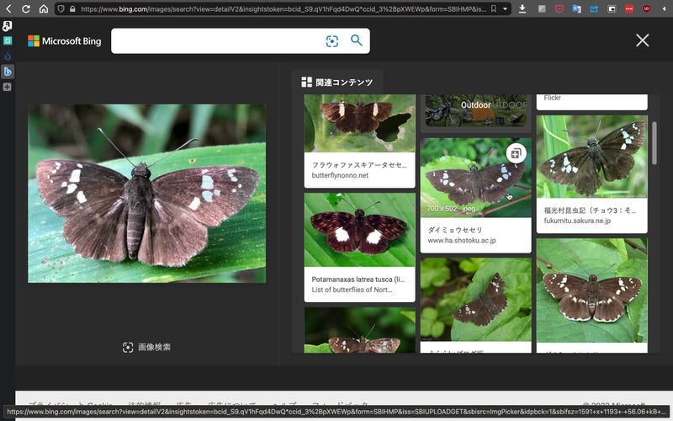This screenshot has width=673, height=421.
Task: Close the image detail view
Action: point(642,40)
